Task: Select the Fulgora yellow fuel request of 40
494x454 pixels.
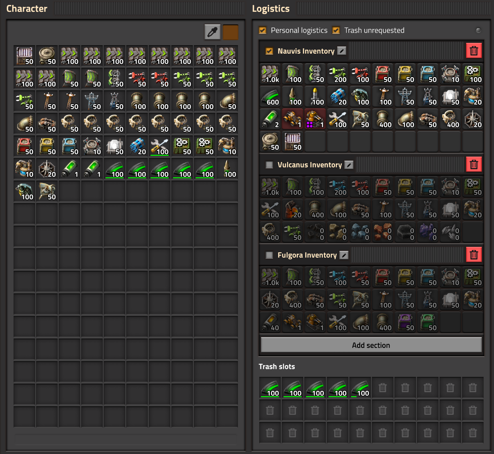Action: tap(270, 322)
